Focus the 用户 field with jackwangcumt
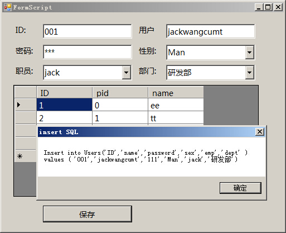This screenshot has width=286, height=233. coord(211,31)
